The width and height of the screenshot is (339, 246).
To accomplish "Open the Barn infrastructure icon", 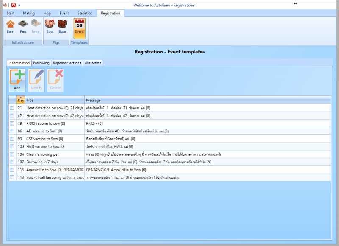I will pyautogui.click(x=10, y=26).
